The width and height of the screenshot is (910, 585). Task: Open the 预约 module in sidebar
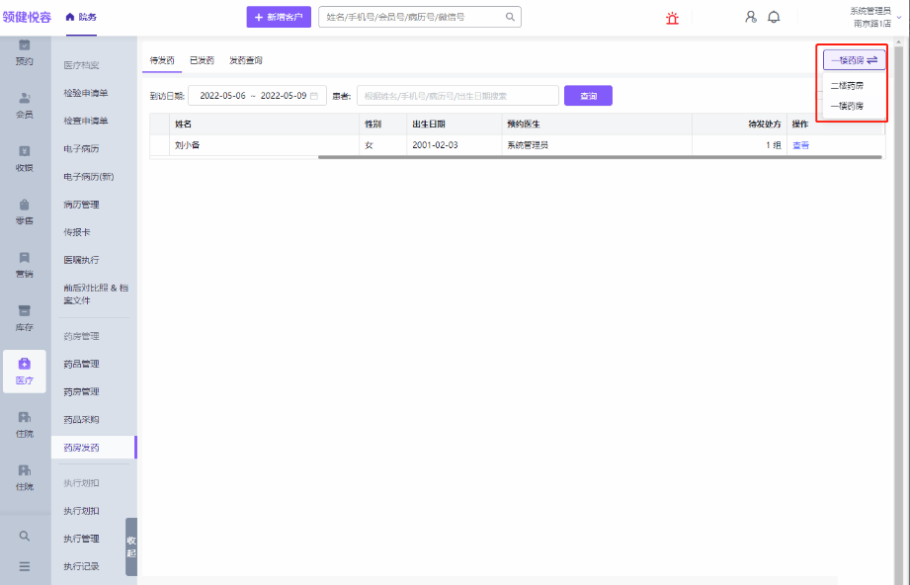25,52
